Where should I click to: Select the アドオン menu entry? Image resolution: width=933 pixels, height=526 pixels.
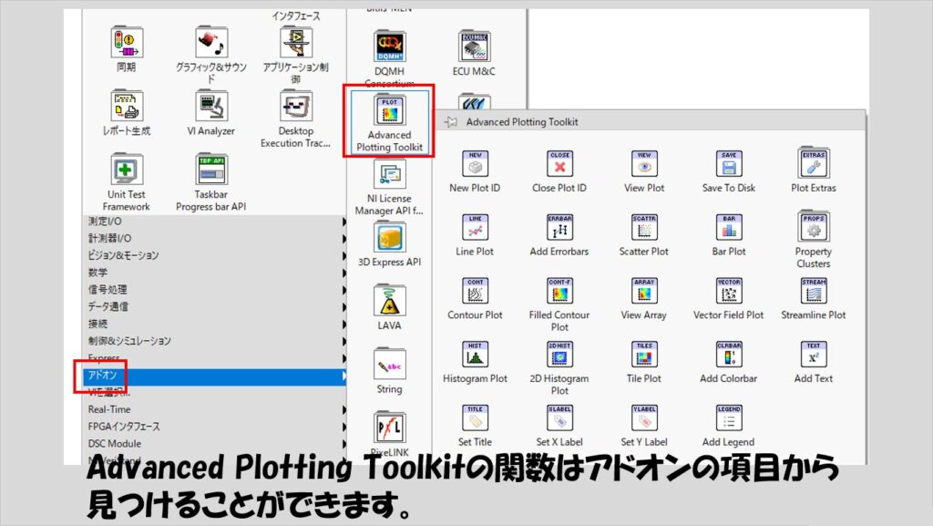[102, 376]
